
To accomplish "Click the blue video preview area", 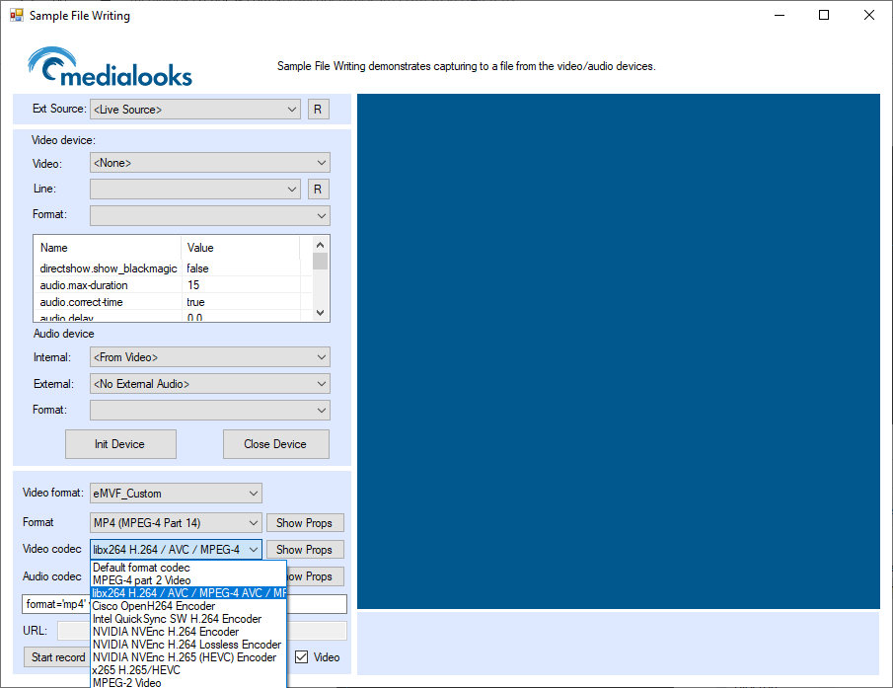I will [619, 351].
